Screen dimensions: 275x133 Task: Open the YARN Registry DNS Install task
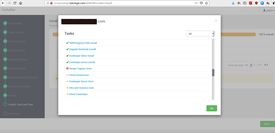[x=83, y=43]
